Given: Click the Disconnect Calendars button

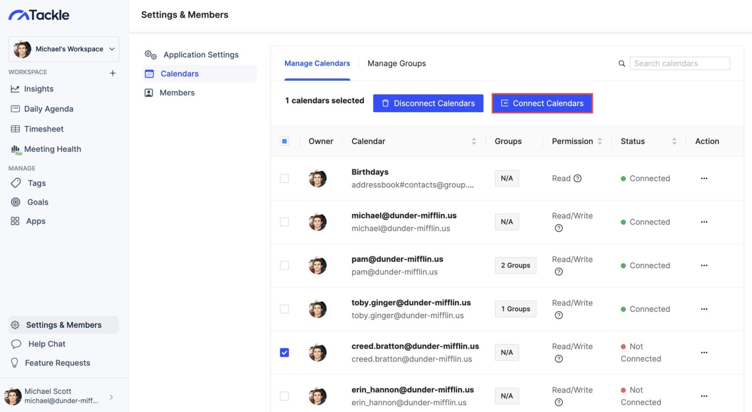Looking at the screenshot, I should [428, 103].
